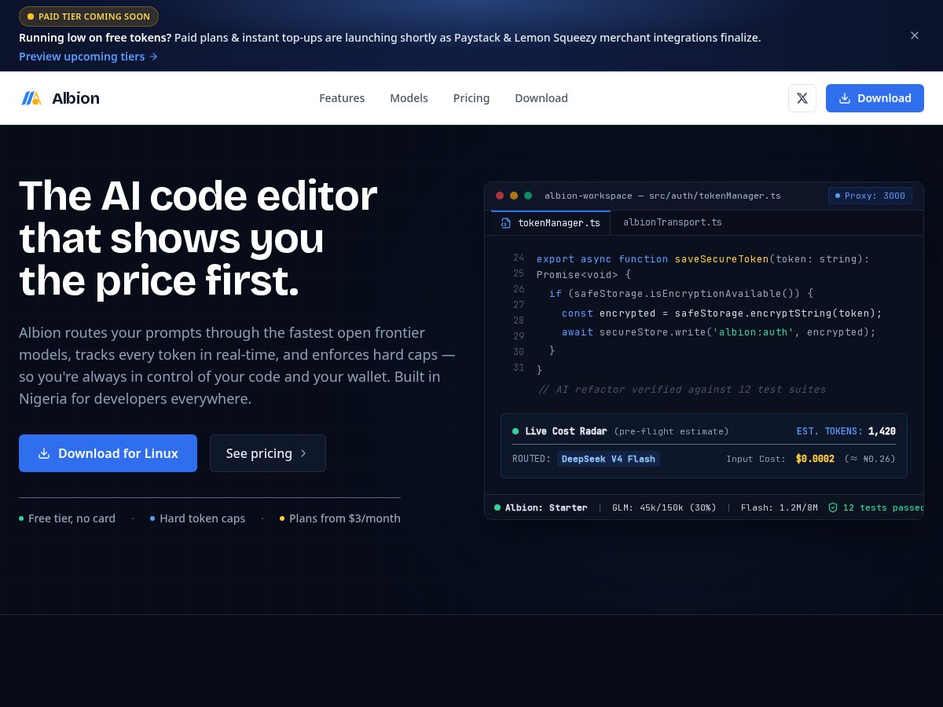Screen dimensions: 943x707
Task: Click the PAID TIER COMING SOON badge
Action: 89,16
